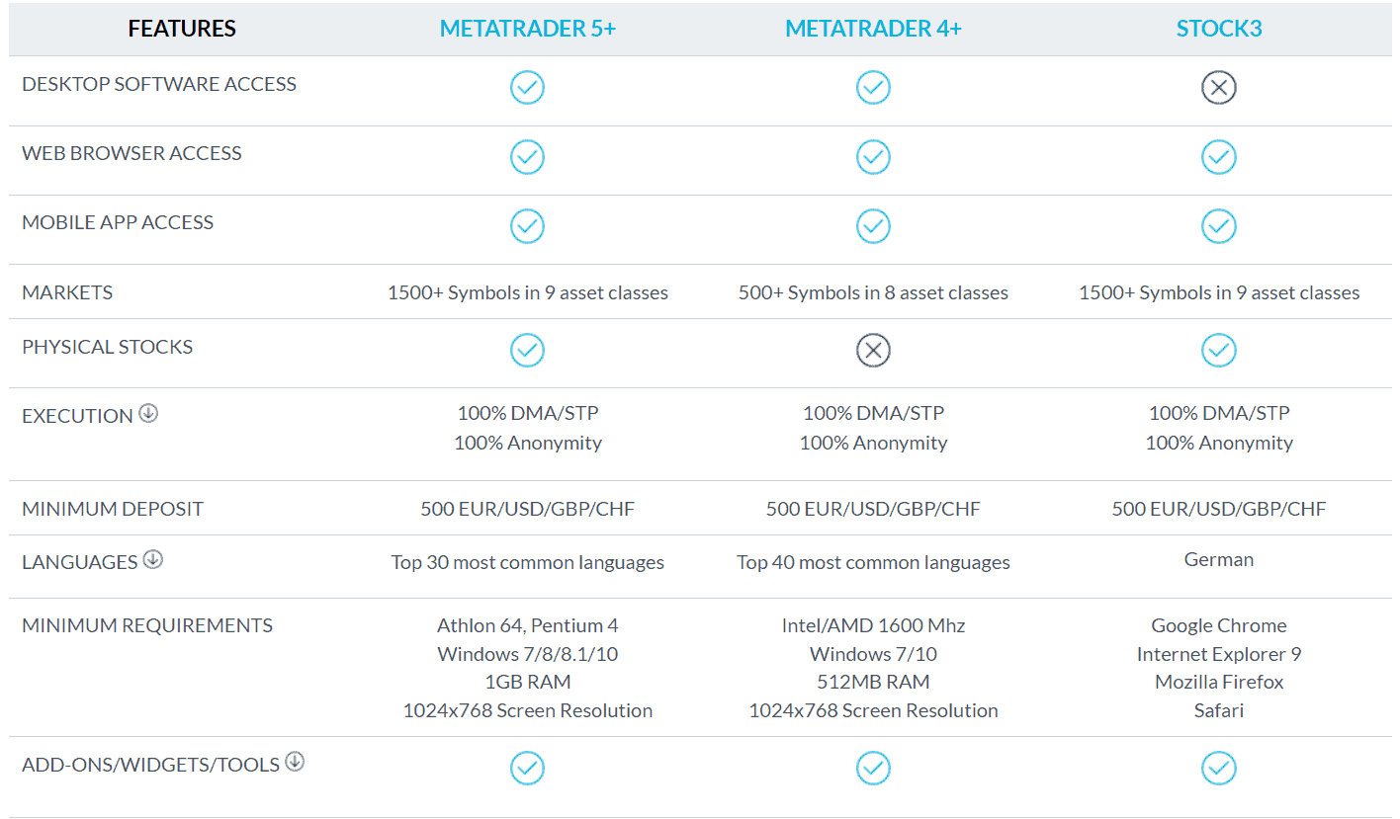Click Stock3 '100% DMA/STP' execution text

pyautogui.click(x=1219, y=413)
